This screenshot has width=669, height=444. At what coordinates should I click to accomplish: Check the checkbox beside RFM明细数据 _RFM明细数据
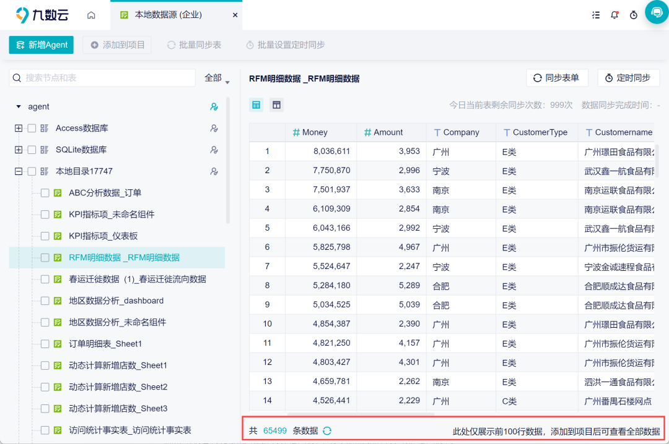[45, 256]
